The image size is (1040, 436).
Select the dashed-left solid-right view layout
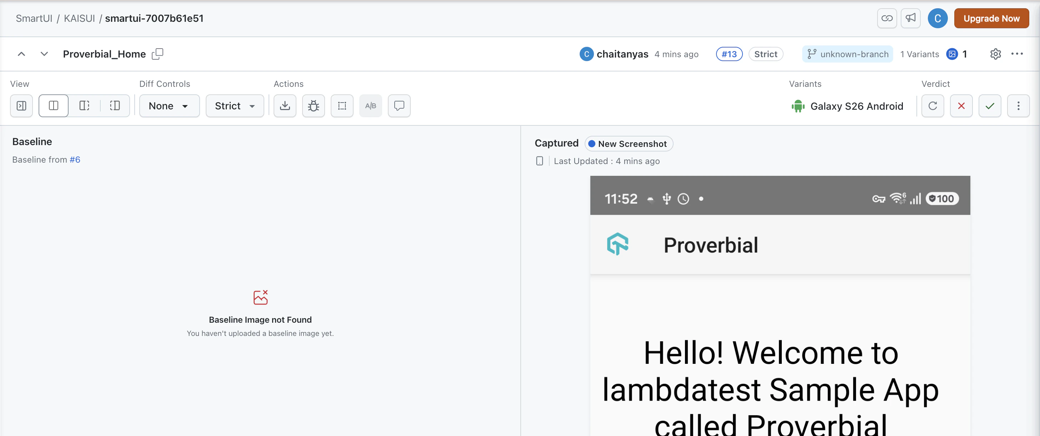pos(115,106)
